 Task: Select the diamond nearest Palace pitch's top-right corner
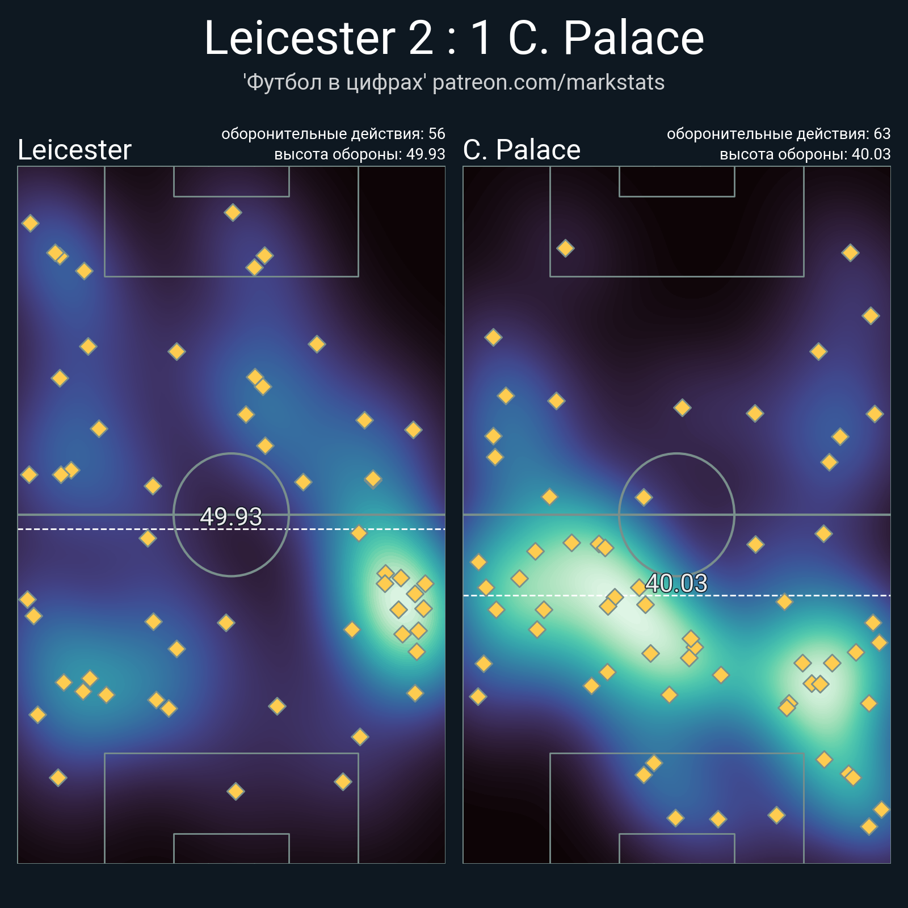click(850, 253)
